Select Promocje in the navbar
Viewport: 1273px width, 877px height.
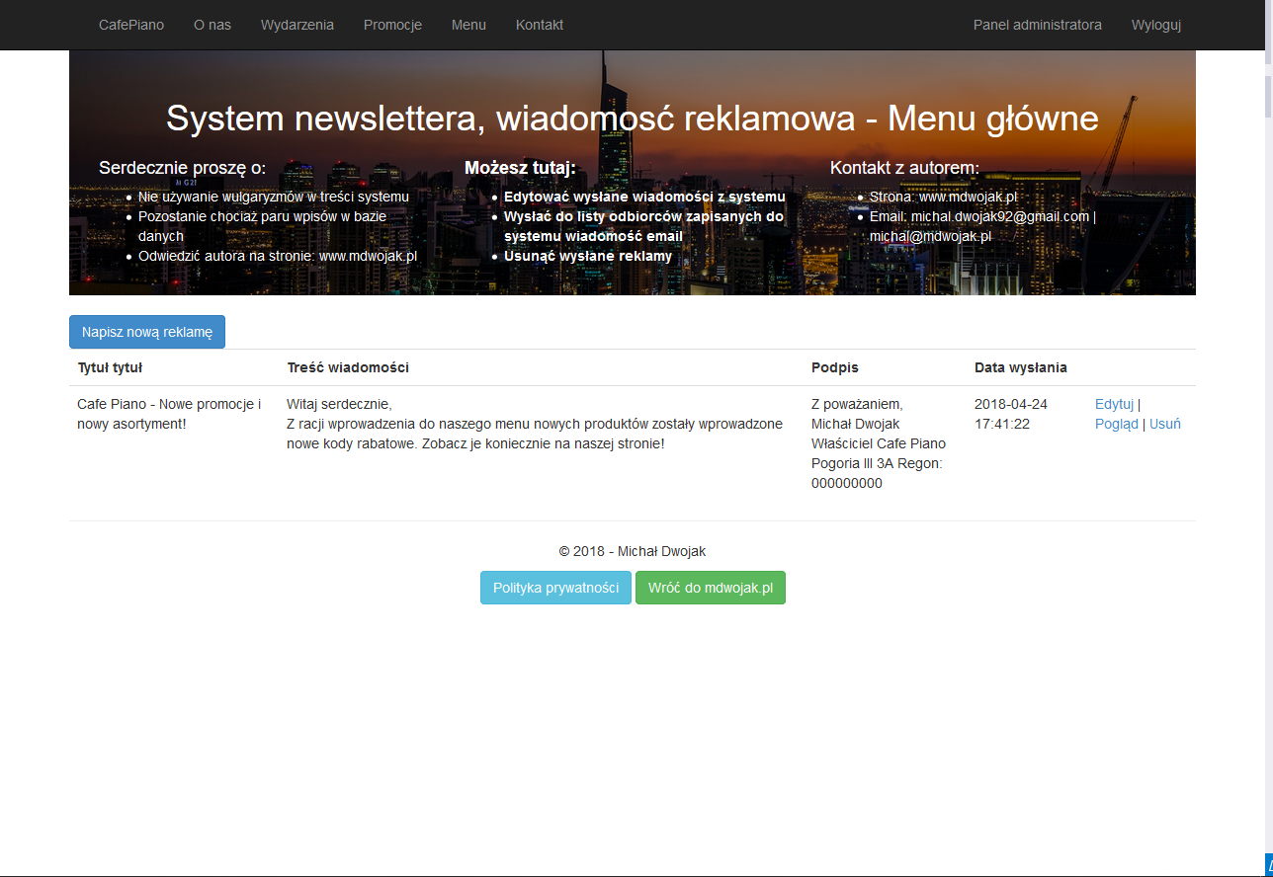(x=392, y=25)
